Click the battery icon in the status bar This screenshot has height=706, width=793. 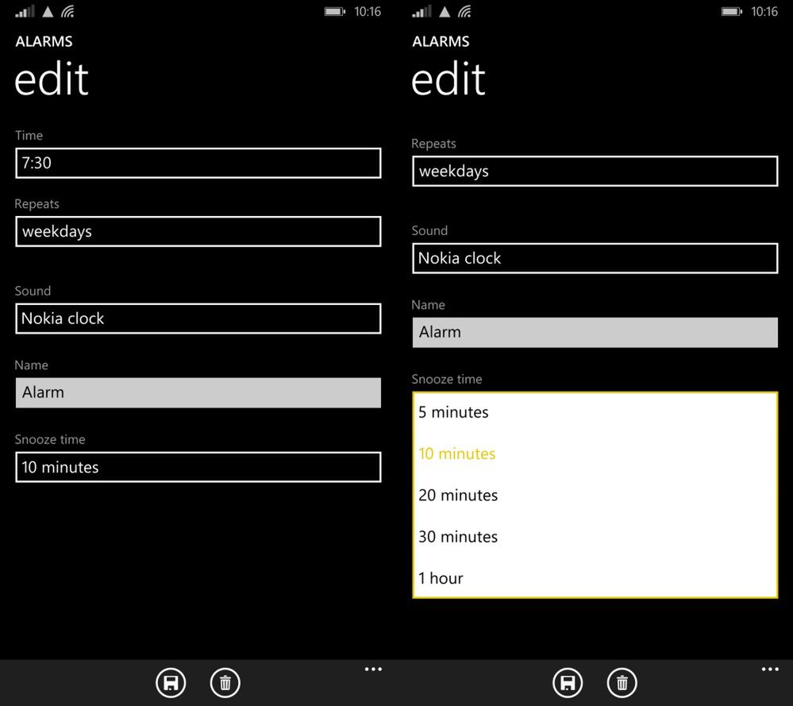click(x=334, y=11)
